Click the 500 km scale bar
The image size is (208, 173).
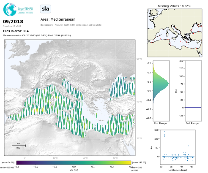pos(19,146)
